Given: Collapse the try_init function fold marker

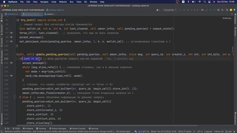Looking at the screenshot, I should click(x=15, y=20).
